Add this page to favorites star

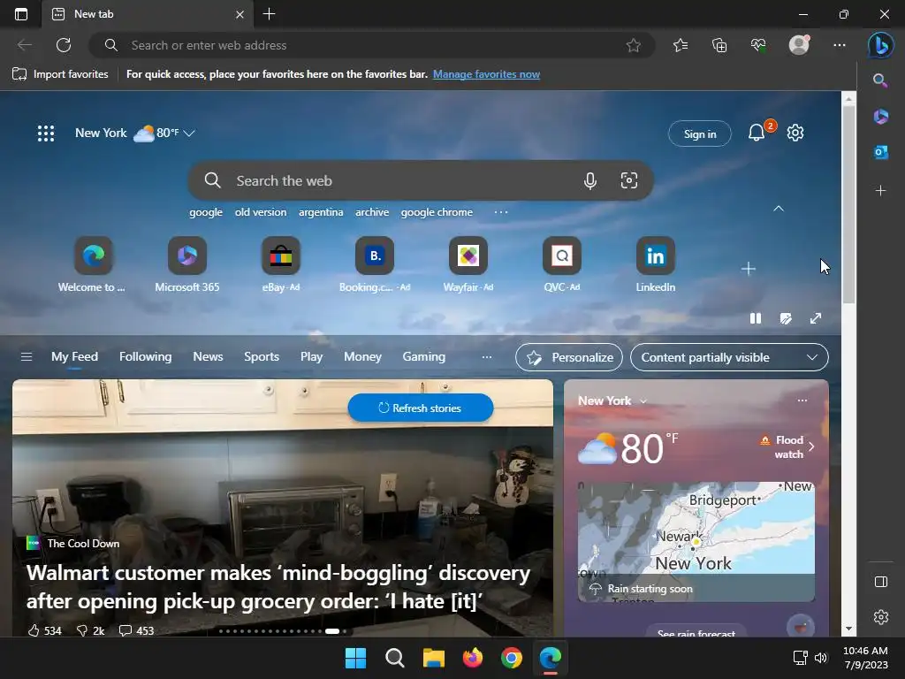tap(633, 45)
